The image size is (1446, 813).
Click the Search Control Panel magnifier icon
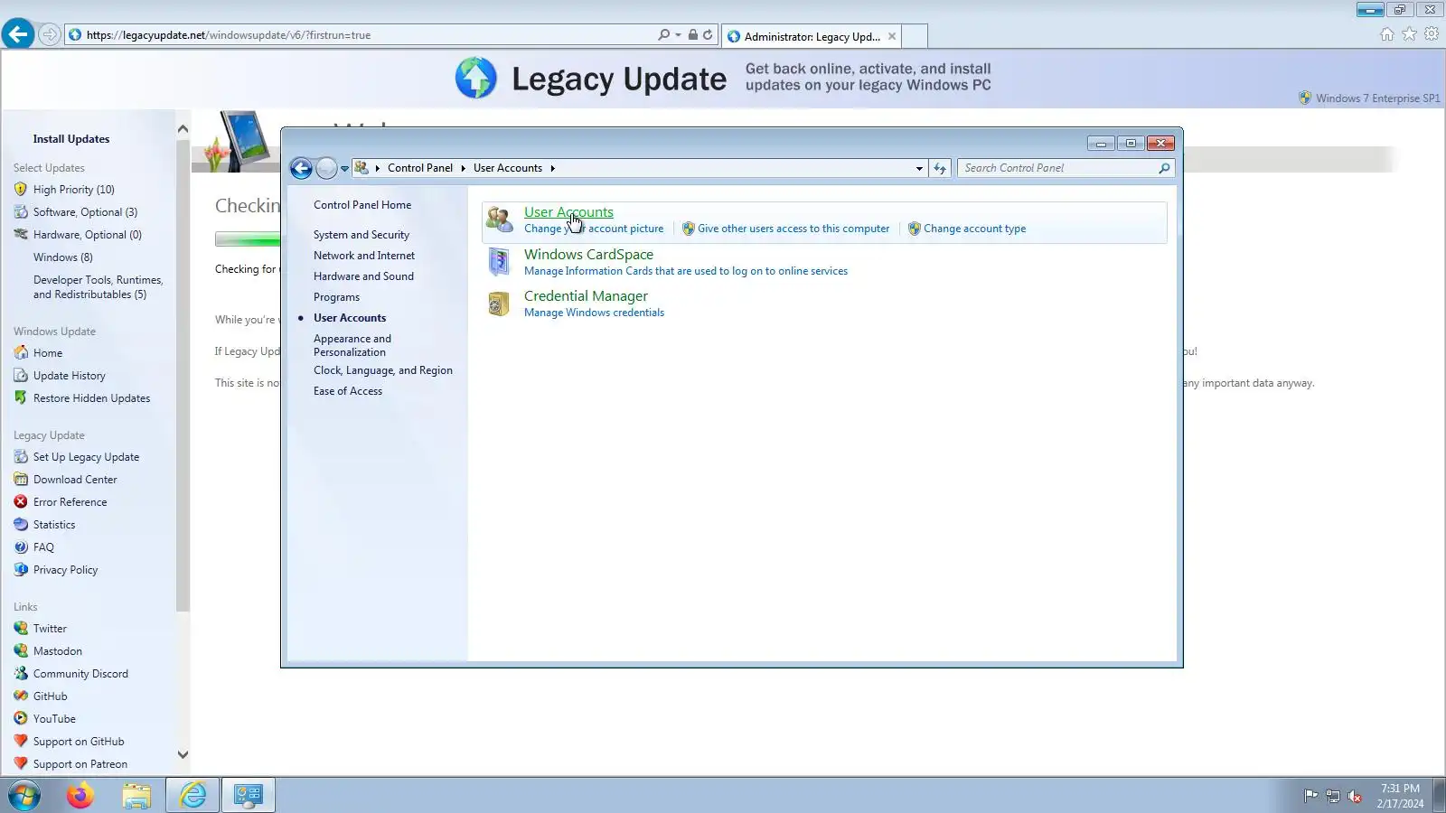pyautogui.click(x=1164, y=168)
